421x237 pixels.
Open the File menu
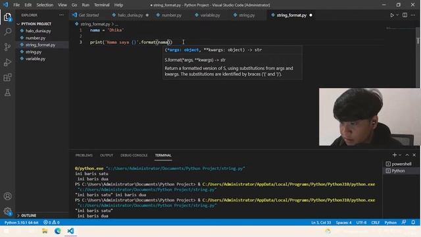tap(16, 5)
